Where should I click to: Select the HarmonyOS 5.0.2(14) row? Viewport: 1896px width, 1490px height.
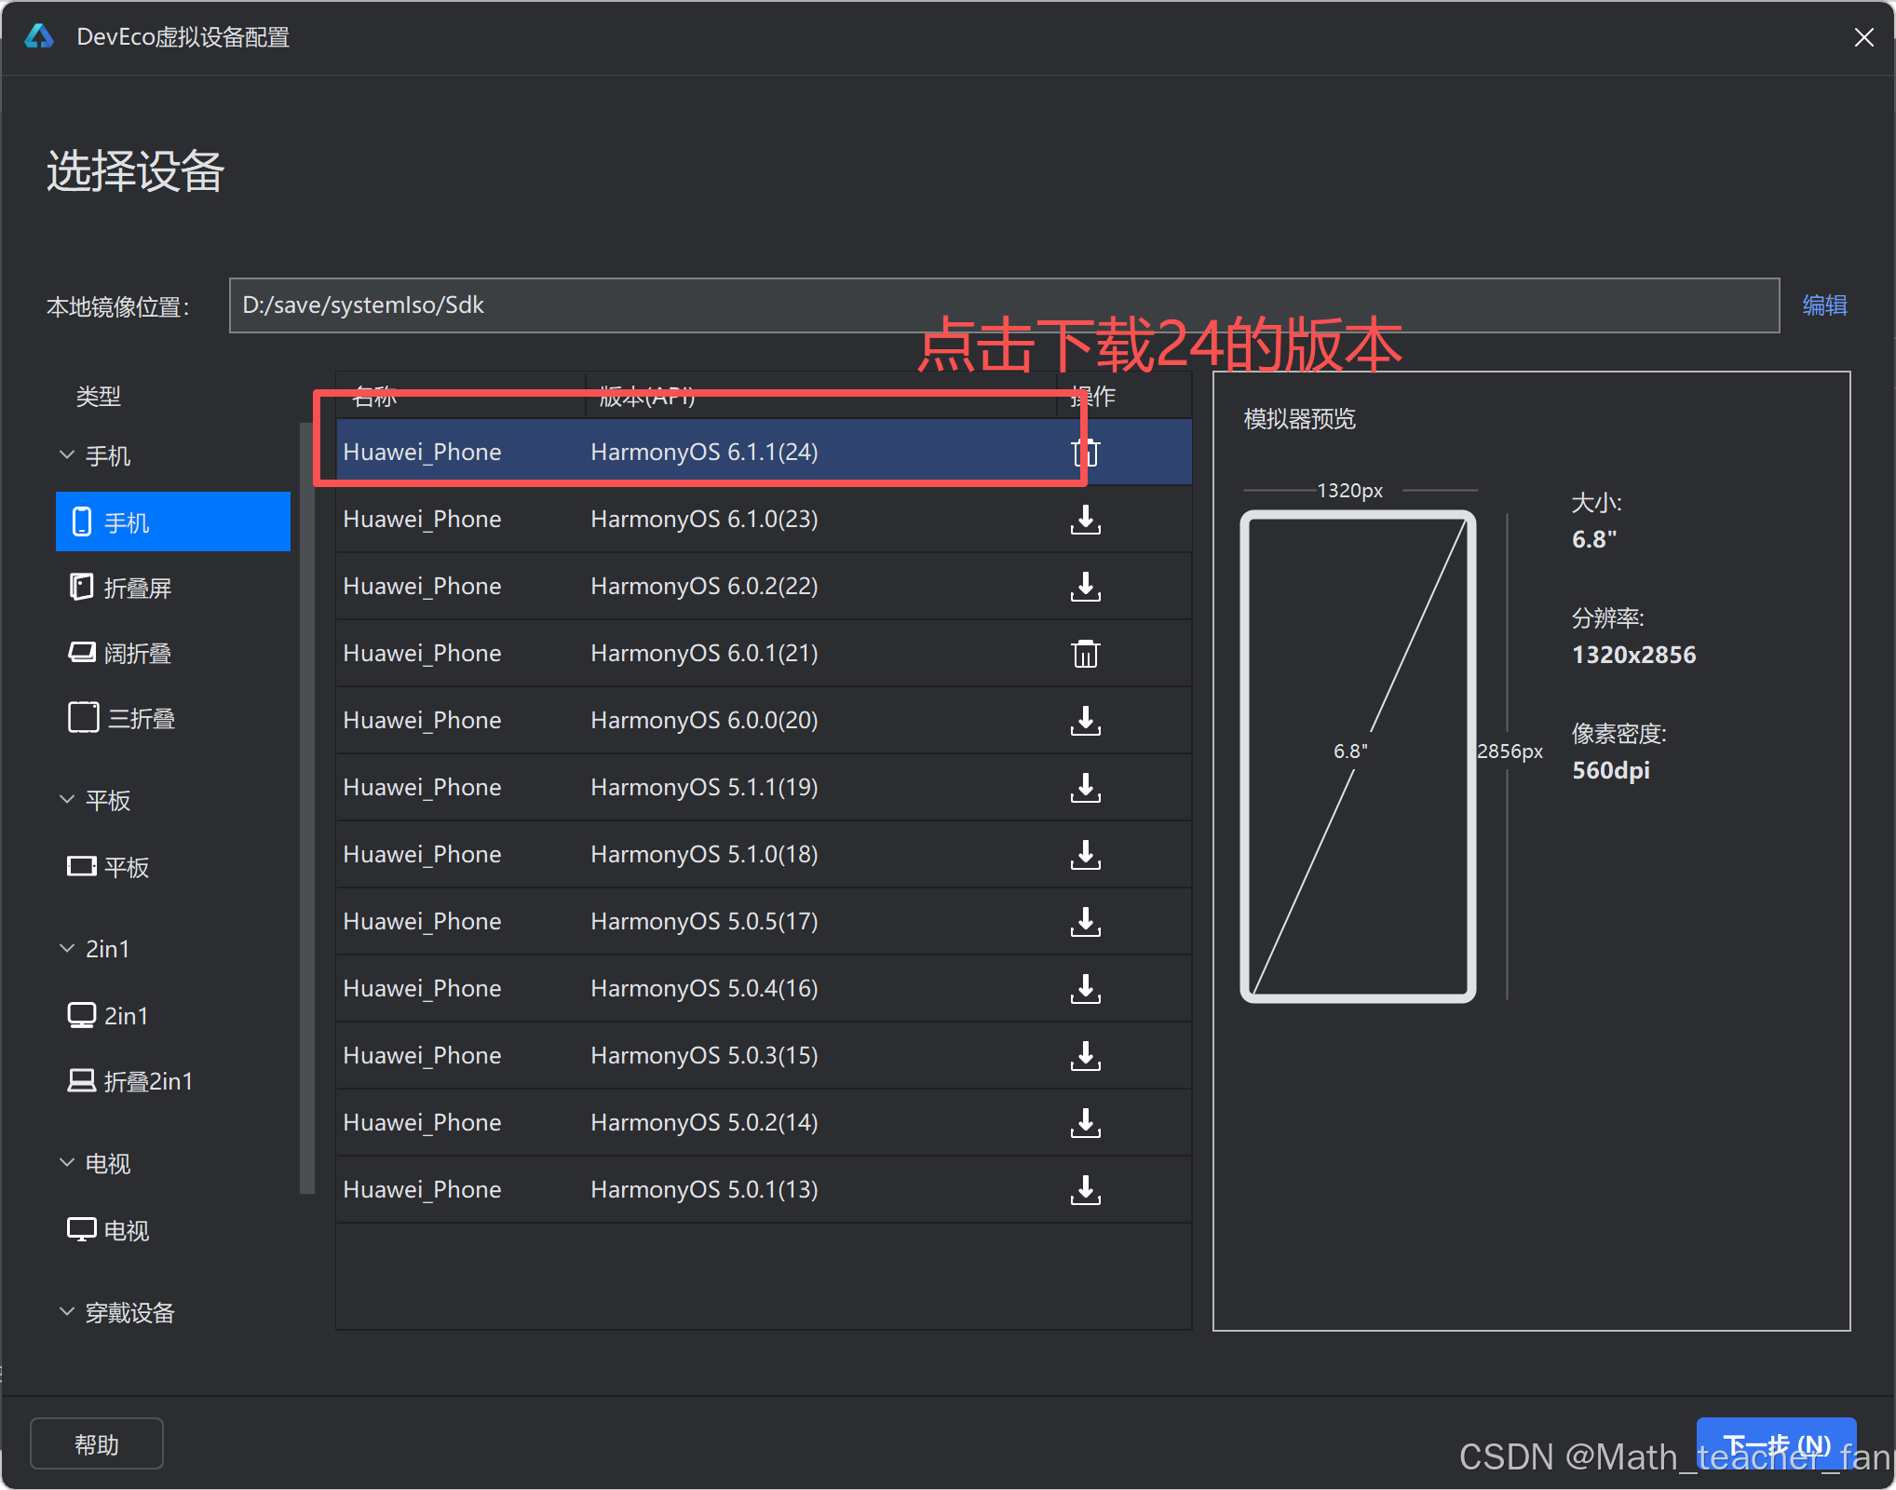[x=764, y=1122]
